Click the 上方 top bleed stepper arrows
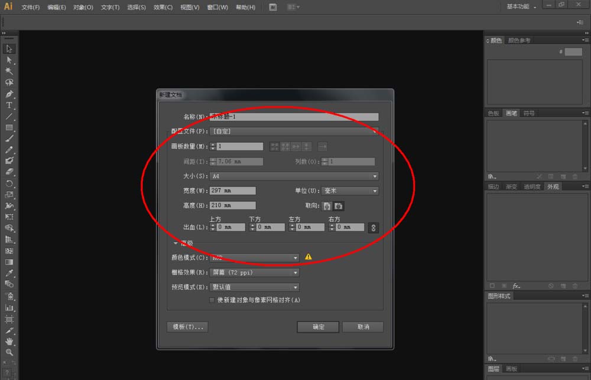The height and width of the screenshot is (380, 591). (213, 227)
